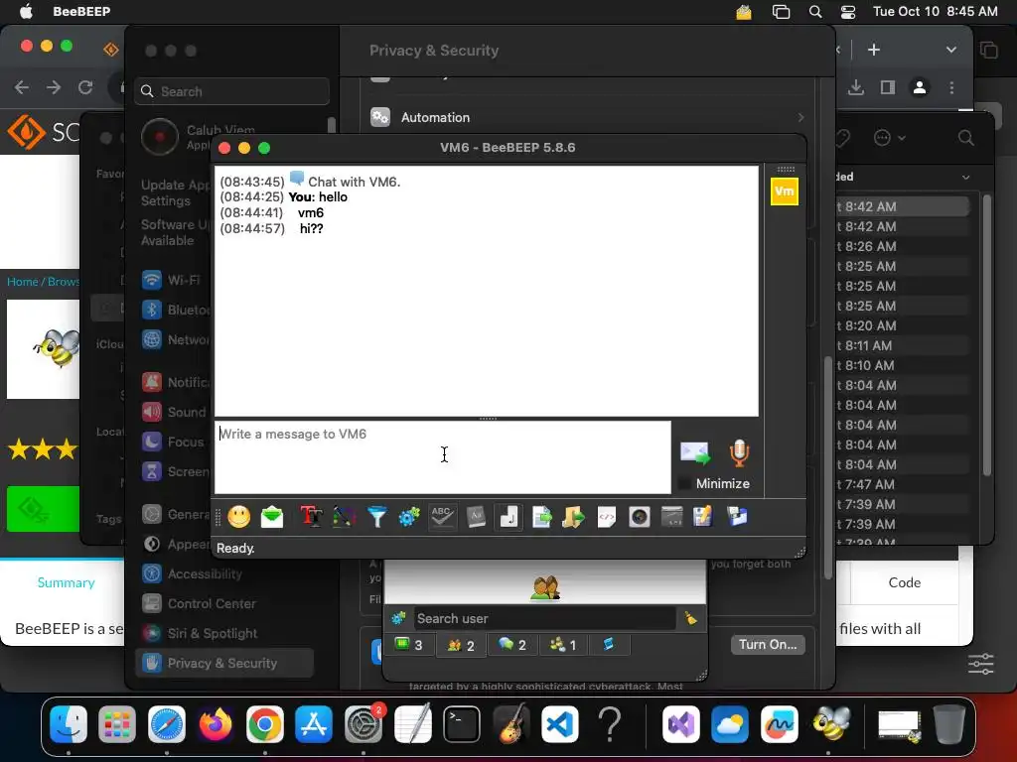Open Visual Studio Code from the Dock

pos(560,723)
